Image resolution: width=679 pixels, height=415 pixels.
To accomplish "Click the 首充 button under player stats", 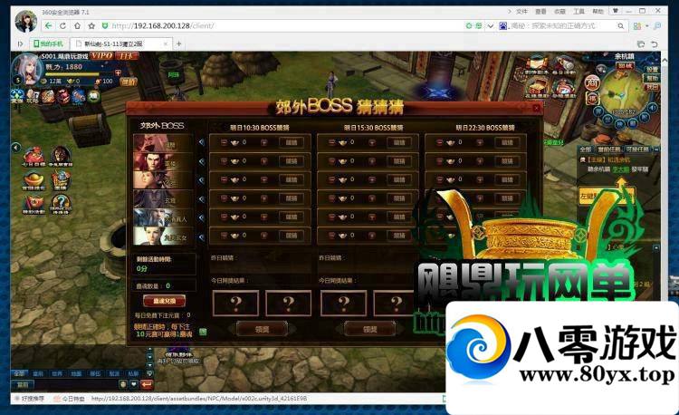I will coord(129,82).
